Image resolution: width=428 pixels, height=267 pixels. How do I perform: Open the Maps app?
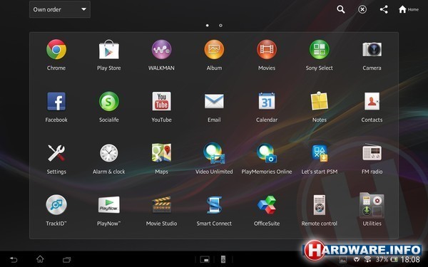pos(162,152)
